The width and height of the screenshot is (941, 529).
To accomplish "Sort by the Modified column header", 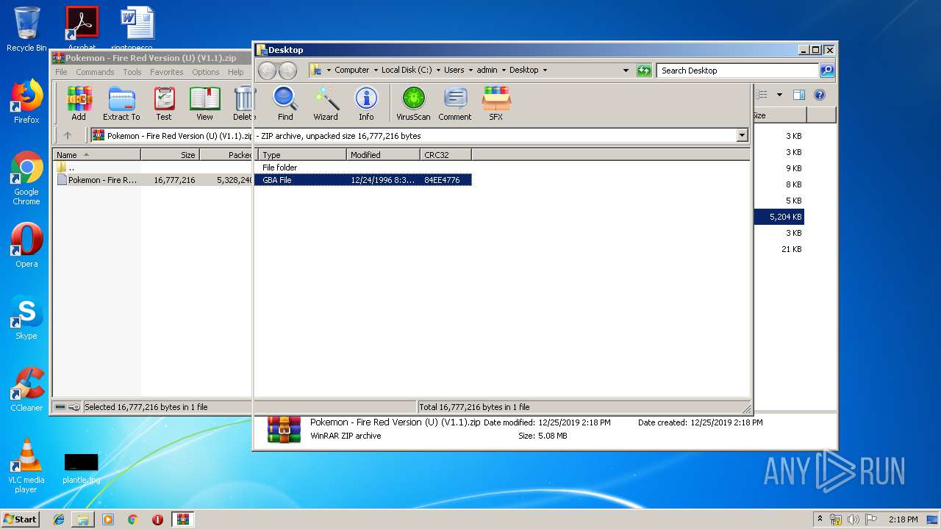I will (383, 155).
